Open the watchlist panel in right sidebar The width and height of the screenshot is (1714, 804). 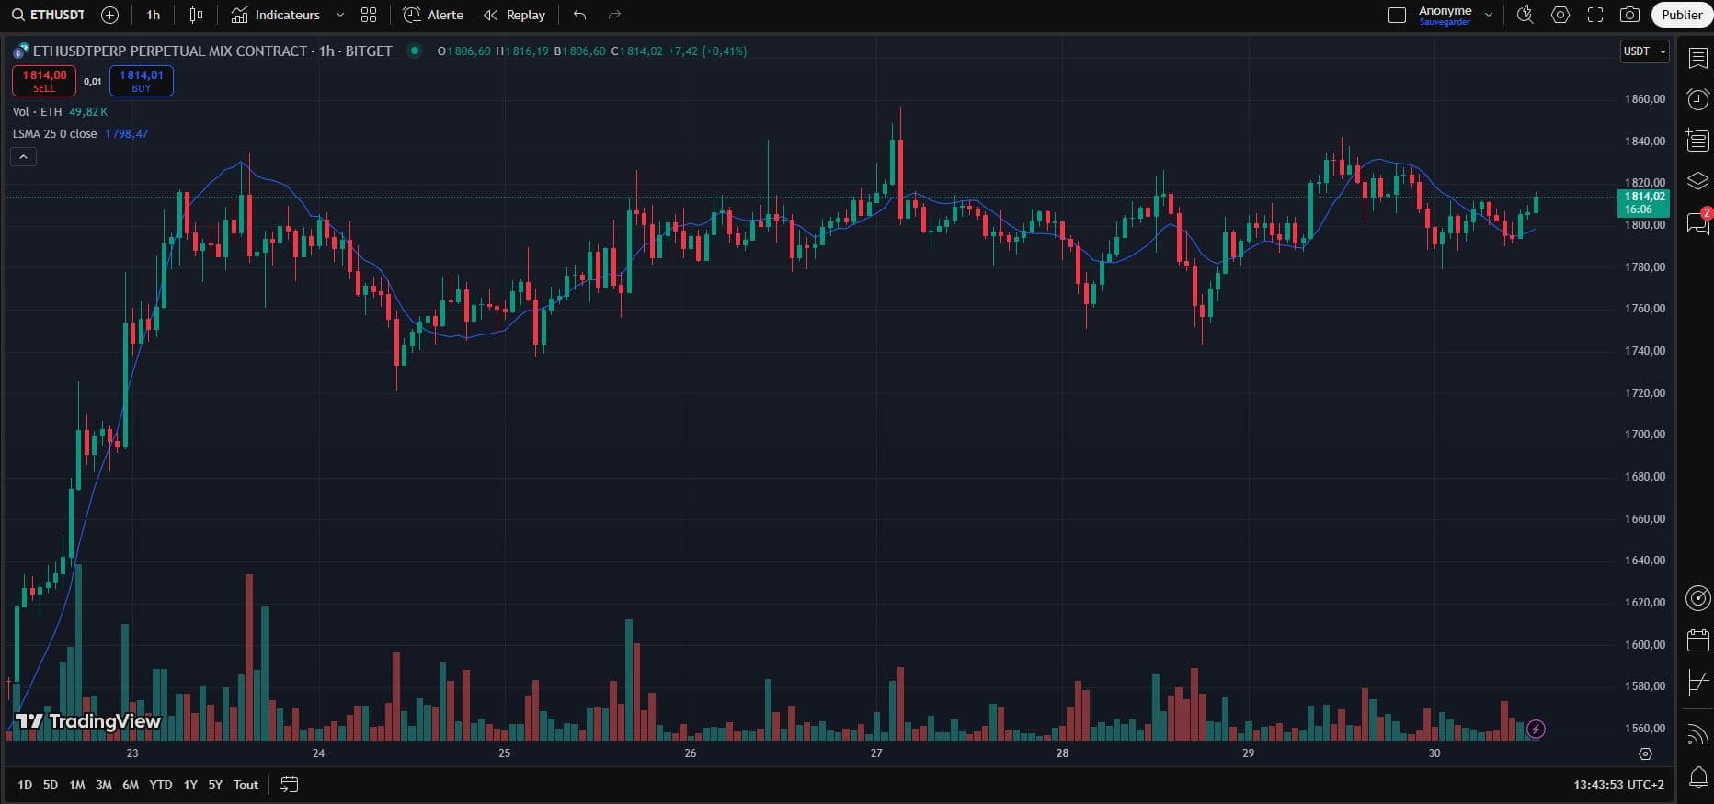point(1697,58)
